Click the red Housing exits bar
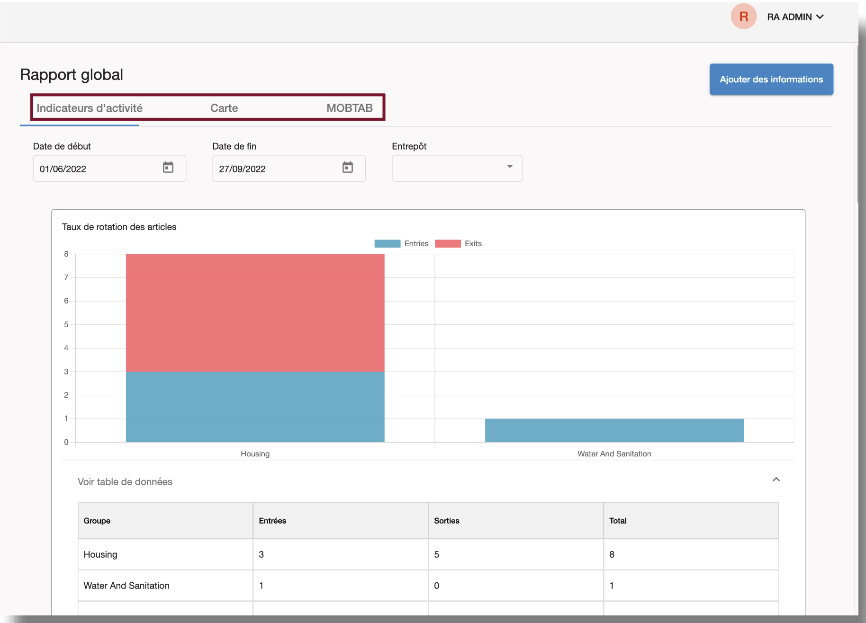866x623 pixels. (255, 312)
